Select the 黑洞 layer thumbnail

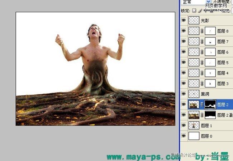click(x=194, y=94)
